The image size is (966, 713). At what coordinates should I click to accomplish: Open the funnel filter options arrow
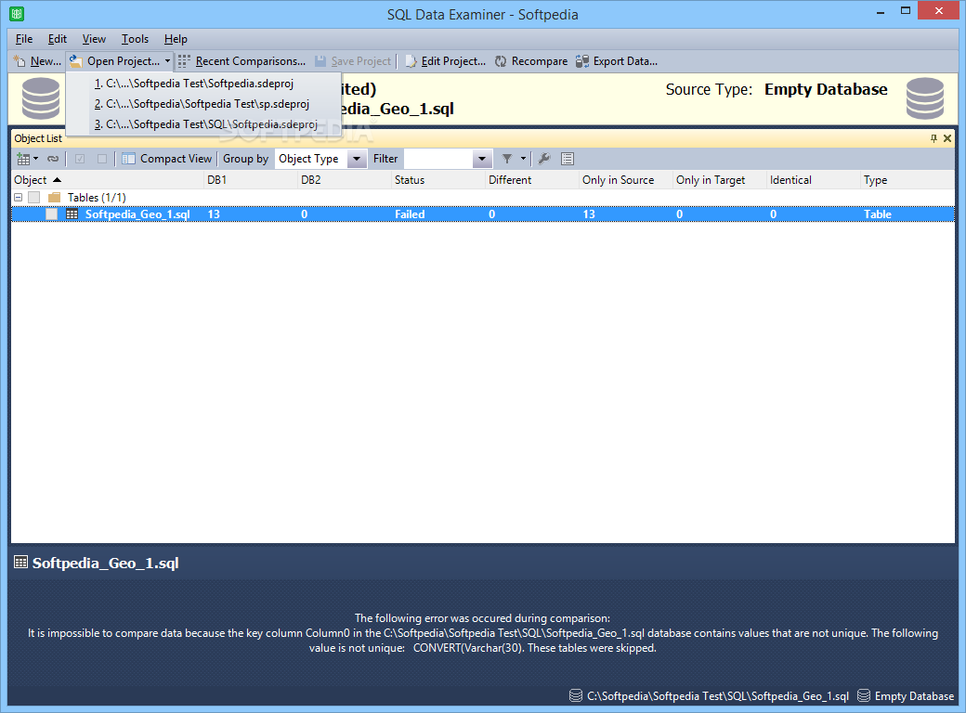click(523, 159)
